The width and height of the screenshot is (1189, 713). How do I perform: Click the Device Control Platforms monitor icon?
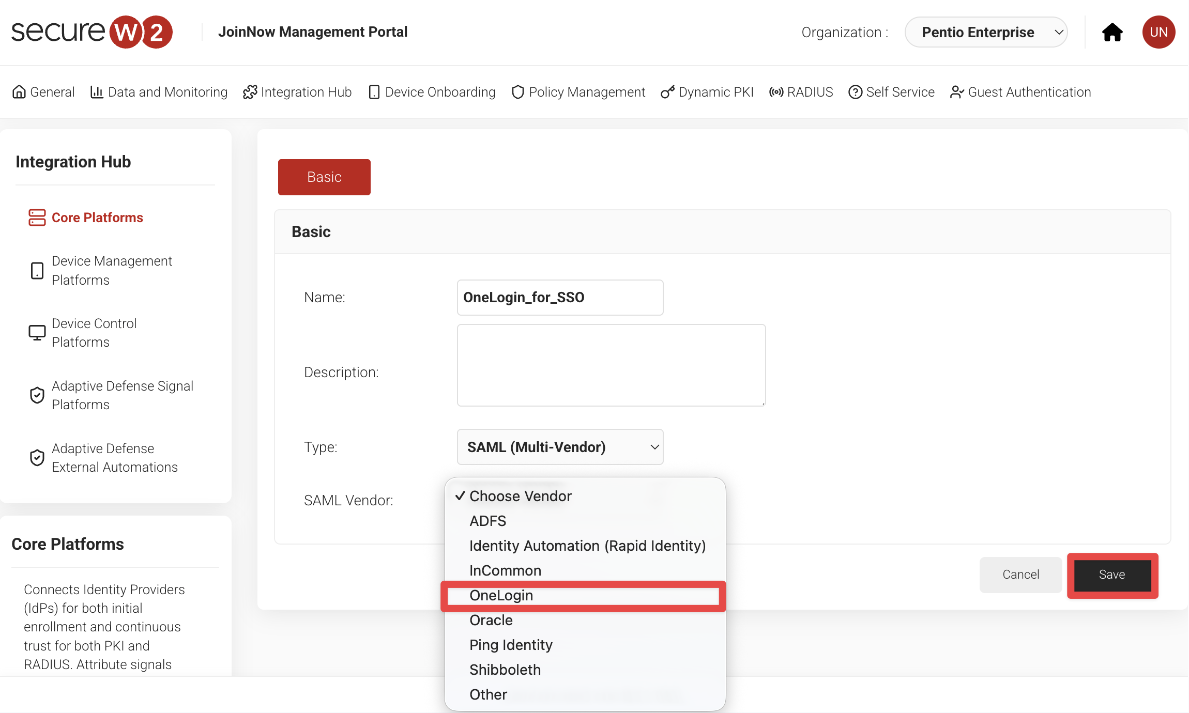click(37, 333)
